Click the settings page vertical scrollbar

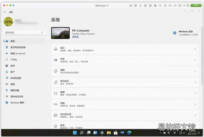(202, 56)
